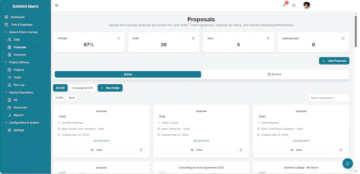Delete the Trinity Tyford proposal via trash icon
Viewport: 360px width, 174px height.
click(x=241, y=150)
